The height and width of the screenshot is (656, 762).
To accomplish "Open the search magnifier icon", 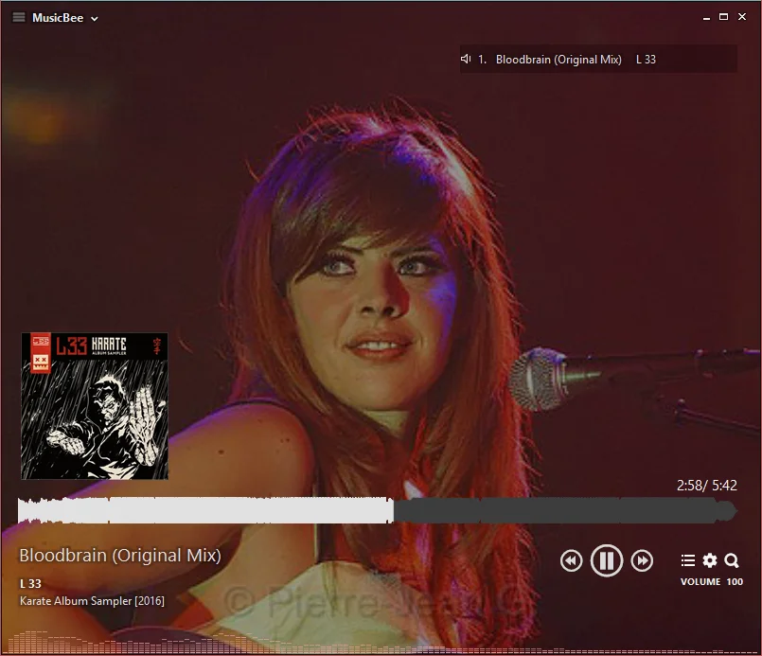I will [x=732, y=560].
